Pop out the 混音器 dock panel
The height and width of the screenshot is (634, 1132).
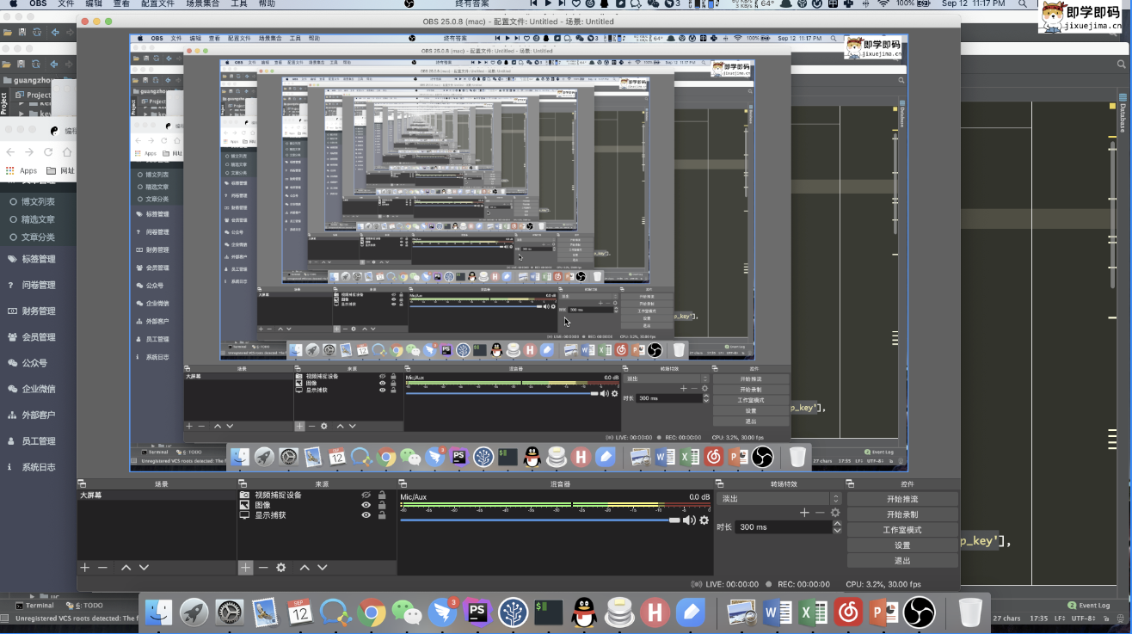click(x=402, y=484)
